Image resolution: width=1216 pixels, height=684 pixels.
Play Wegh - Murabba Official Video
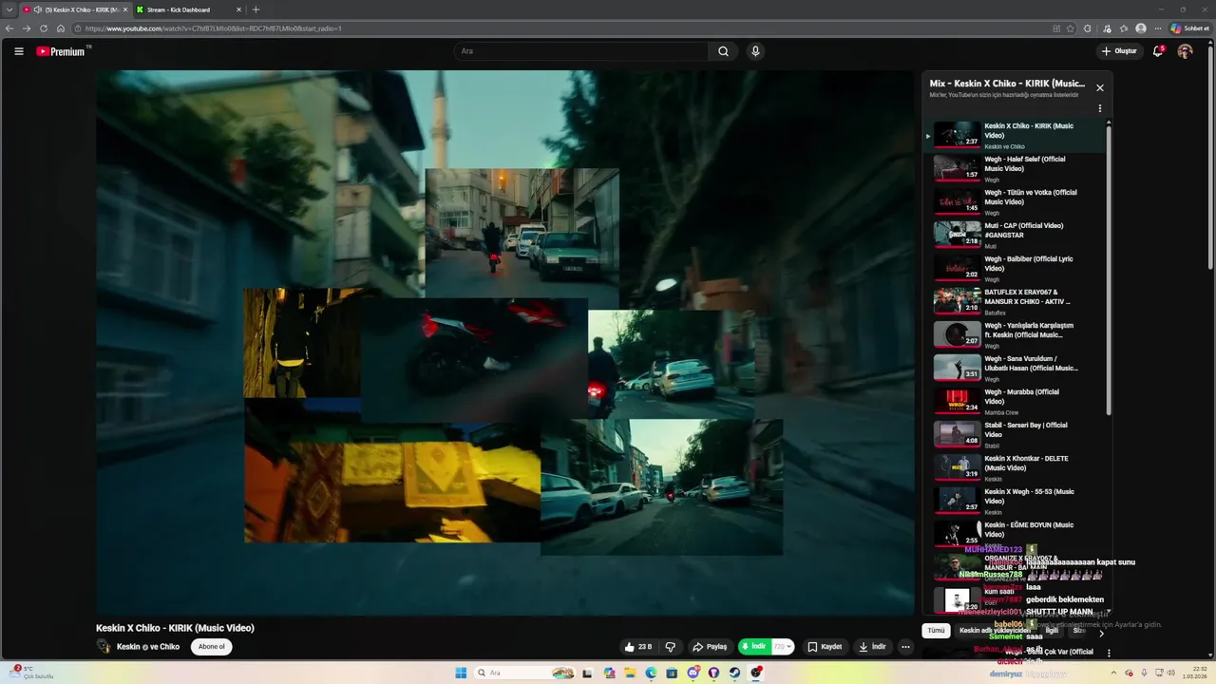(x=1015, y=401)
